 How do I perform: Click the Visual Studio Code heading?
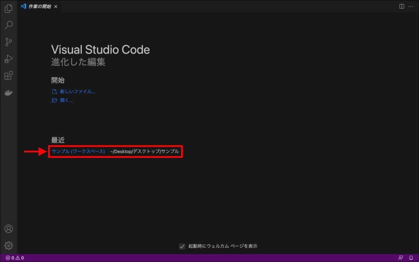coord(101,50)
